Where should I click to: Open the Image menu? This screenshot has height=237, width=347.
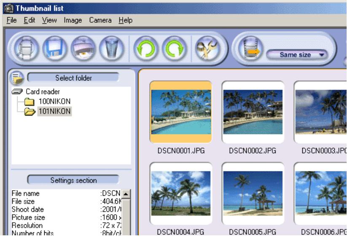point(73,20)
